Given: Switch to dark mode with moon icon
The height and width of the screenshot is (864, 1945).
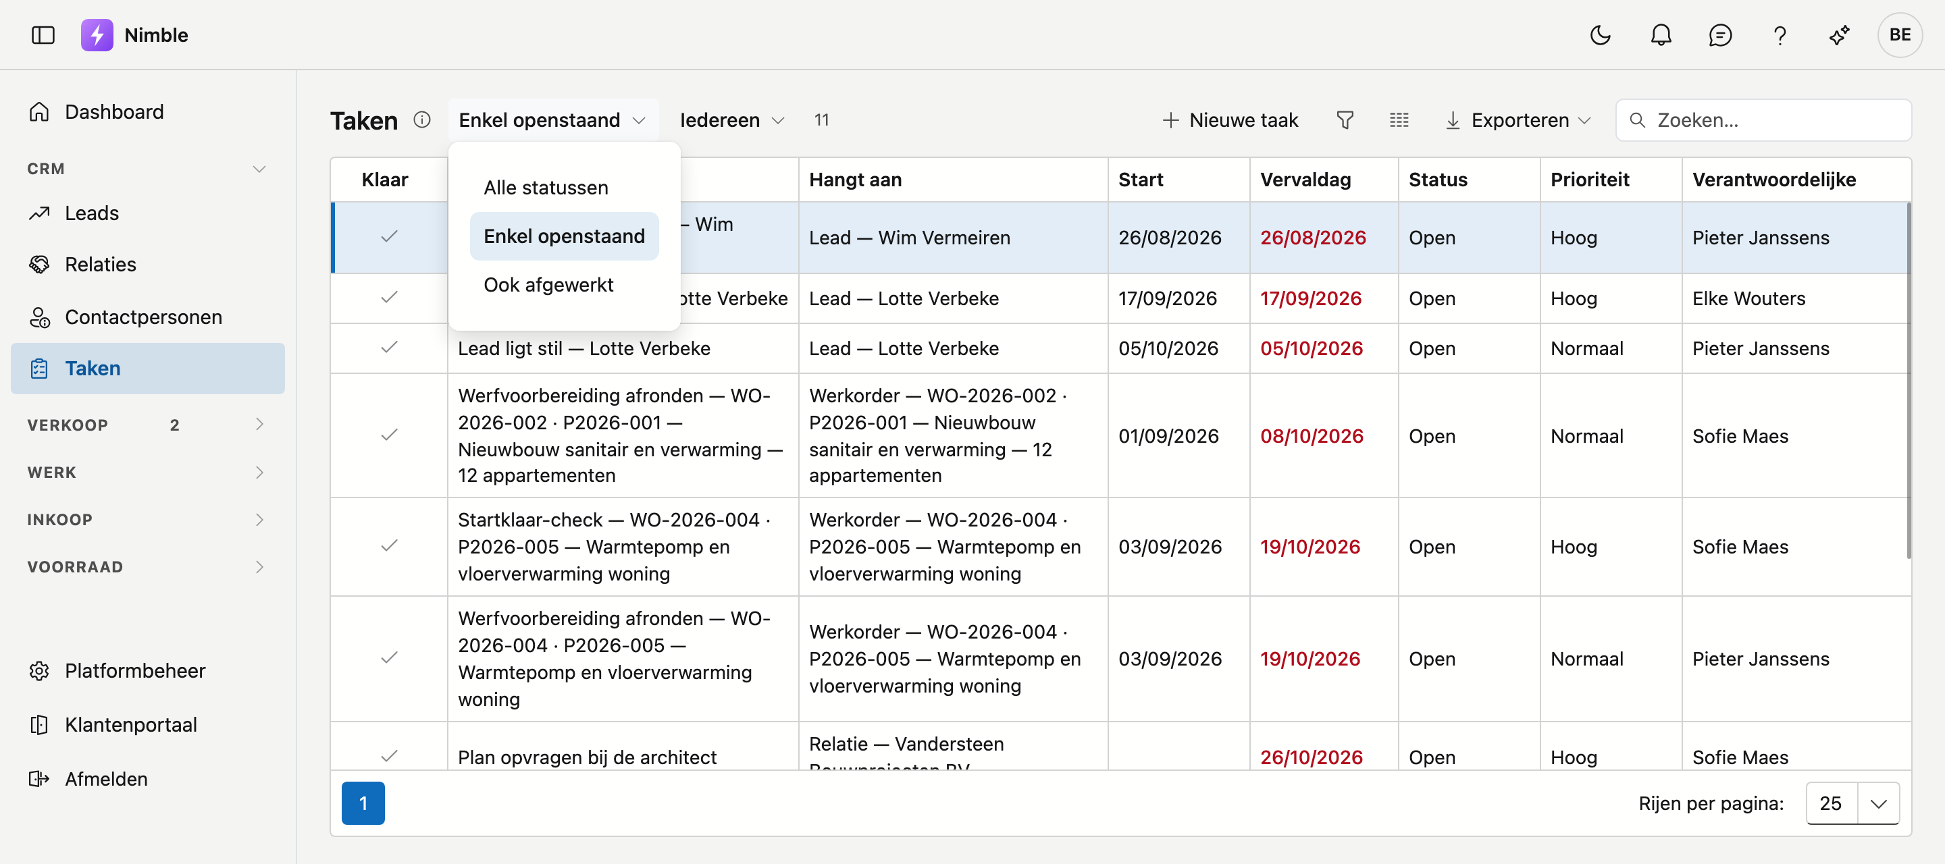Looking at the screenshot, I should click(x=1600, y=36).
